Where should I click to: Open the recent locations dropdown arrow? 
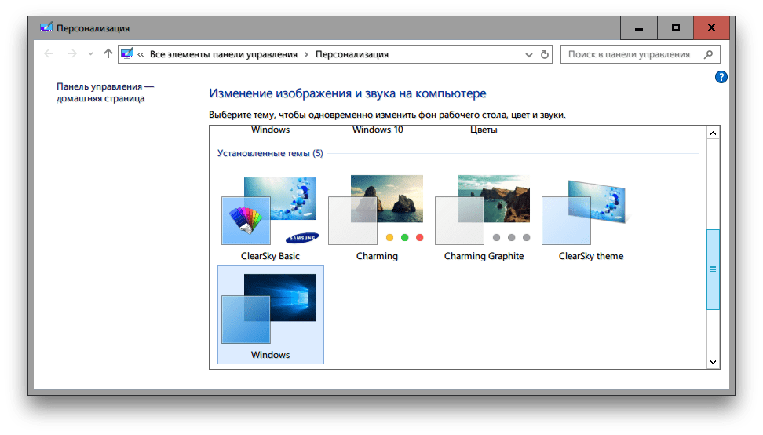90,55
